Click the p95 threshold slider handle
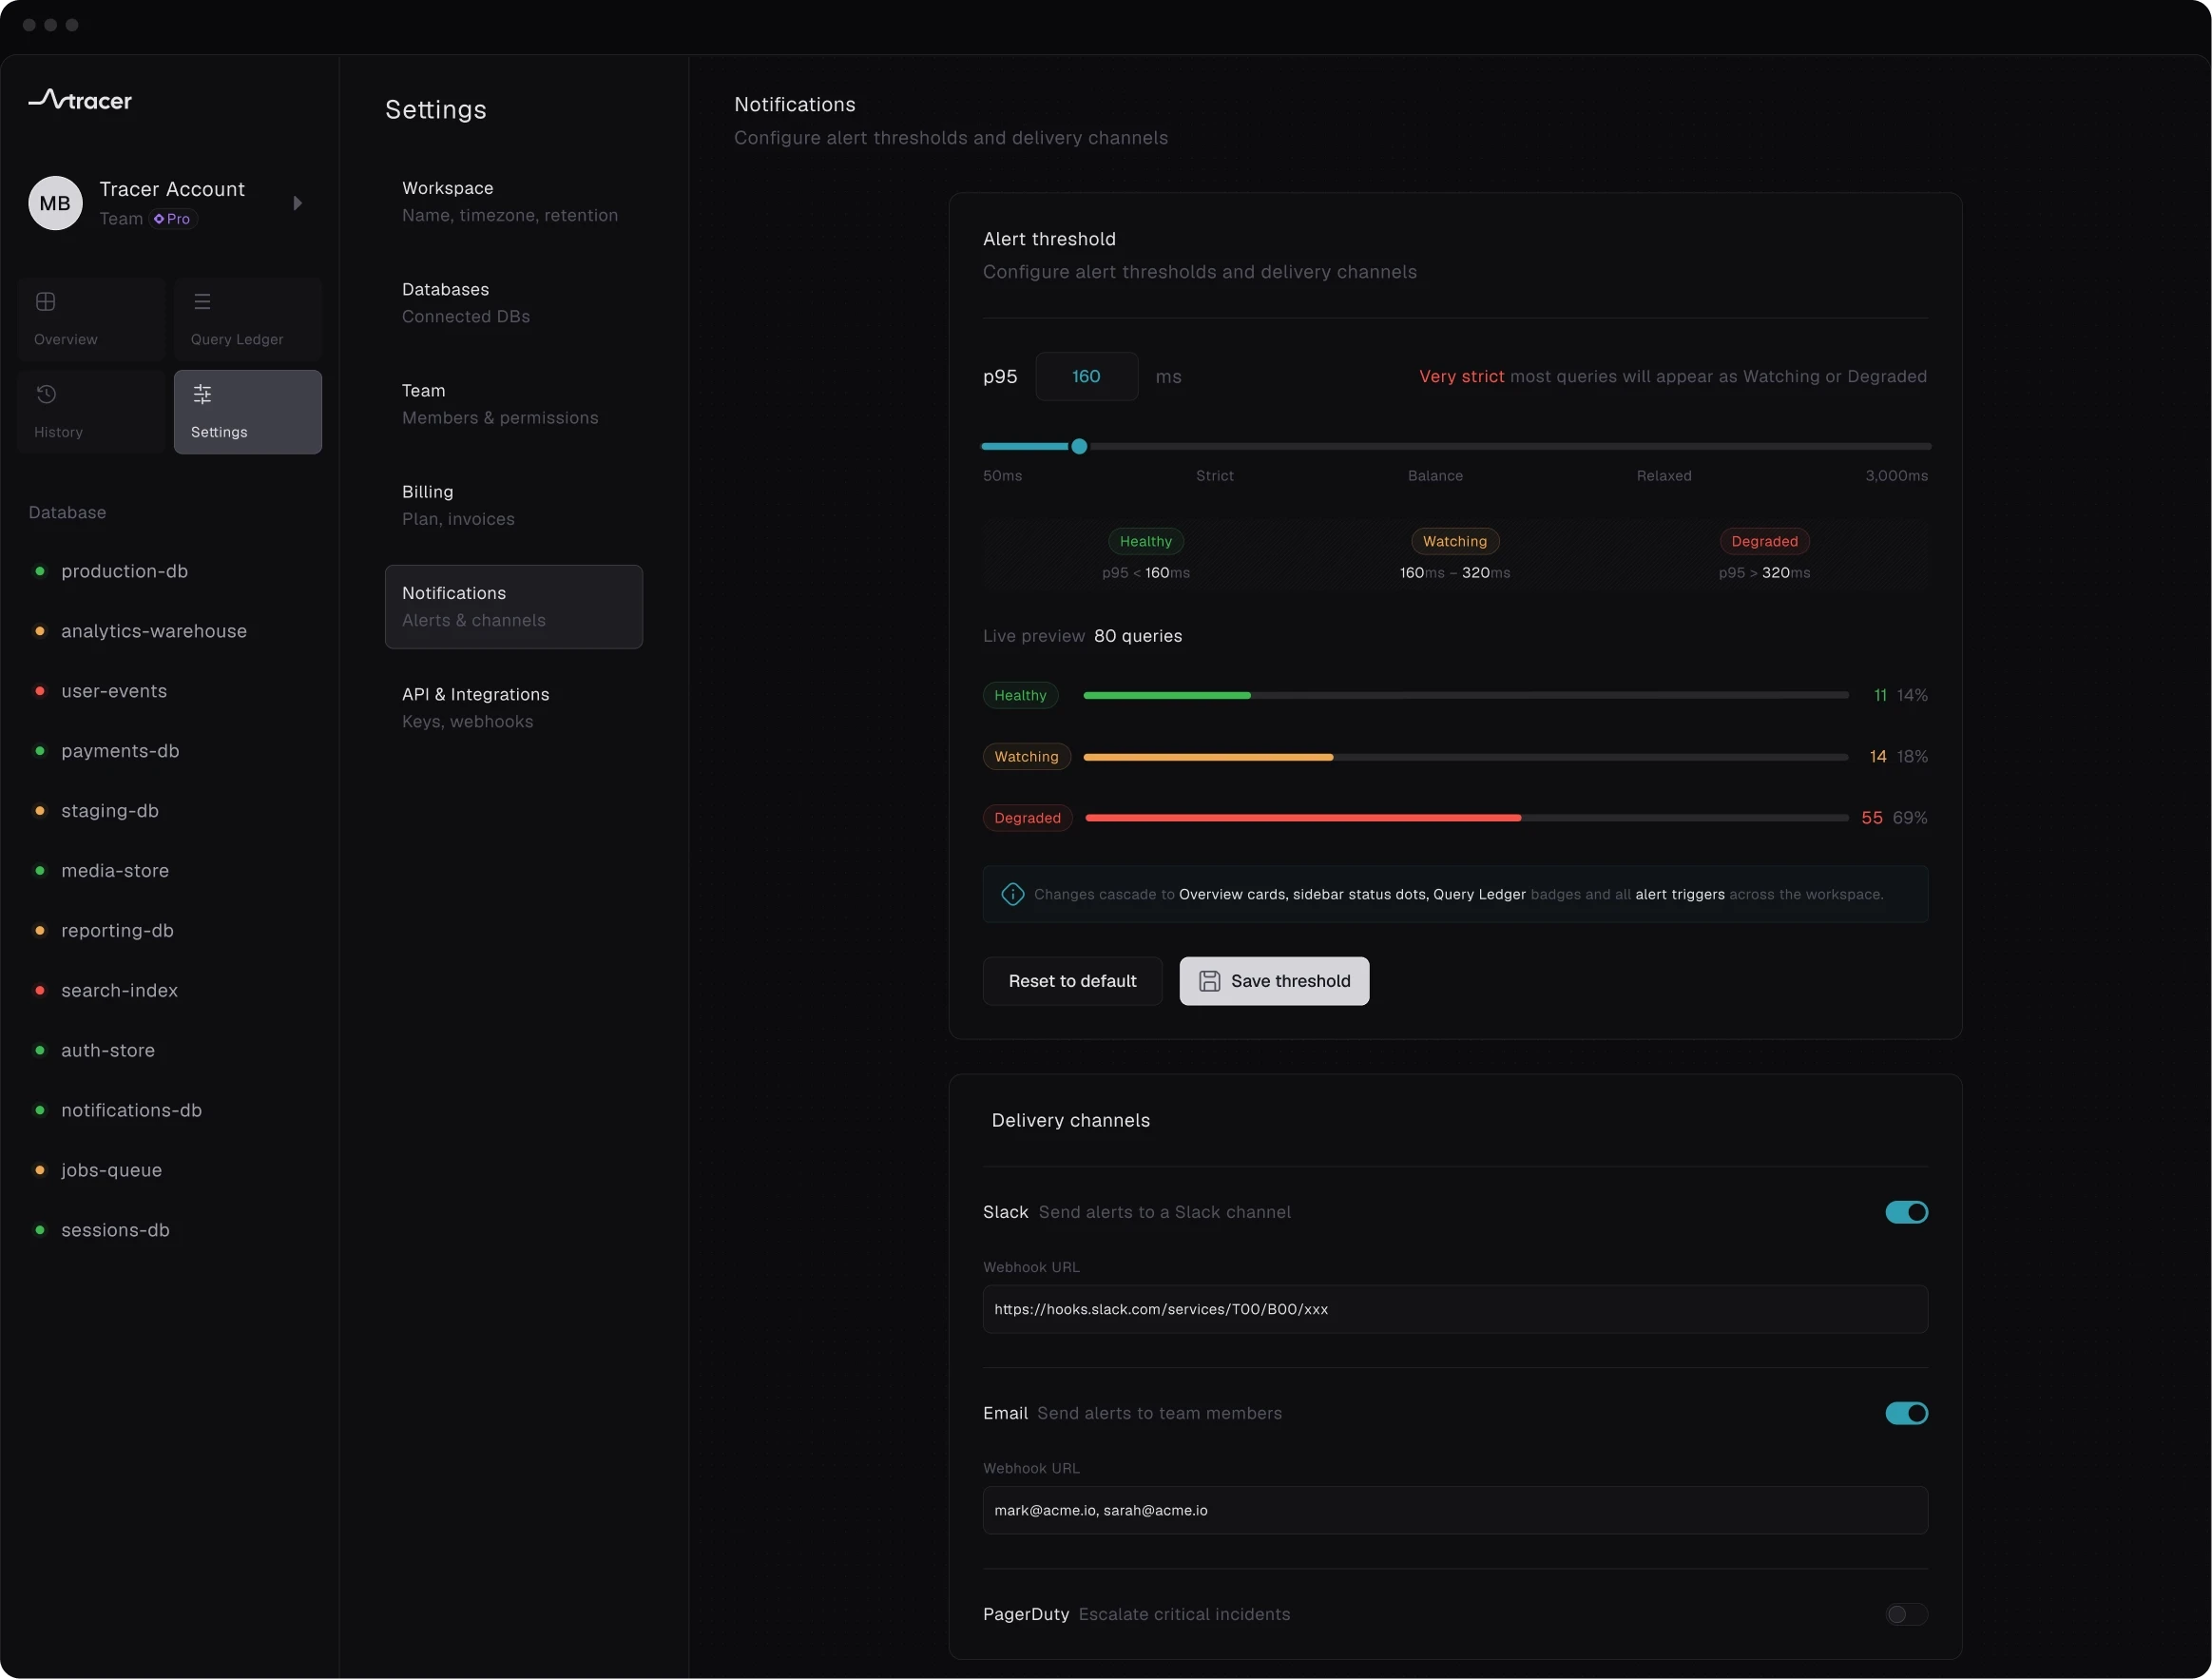The height and width of the screenshot is (1679, 2212). click(1079, 446)
